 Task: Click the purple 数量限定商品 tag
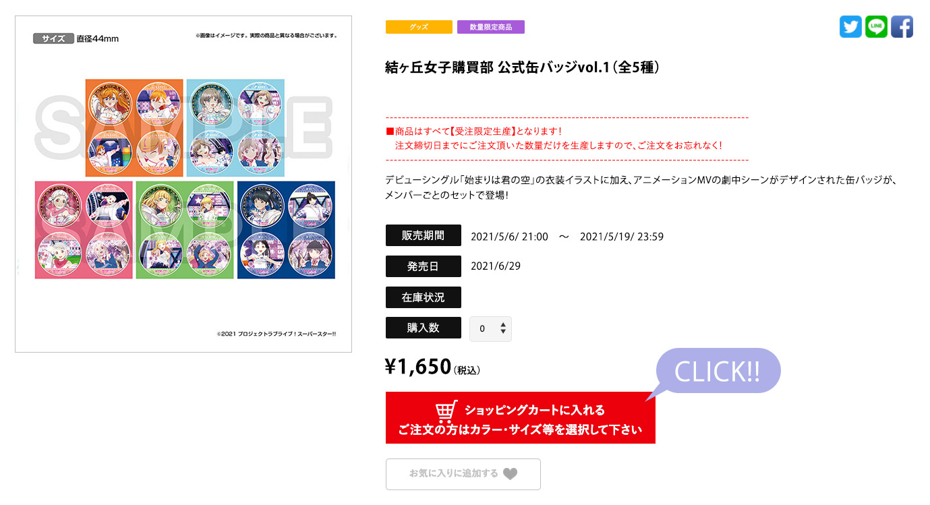pyautogui.click(x=490, y=27)
